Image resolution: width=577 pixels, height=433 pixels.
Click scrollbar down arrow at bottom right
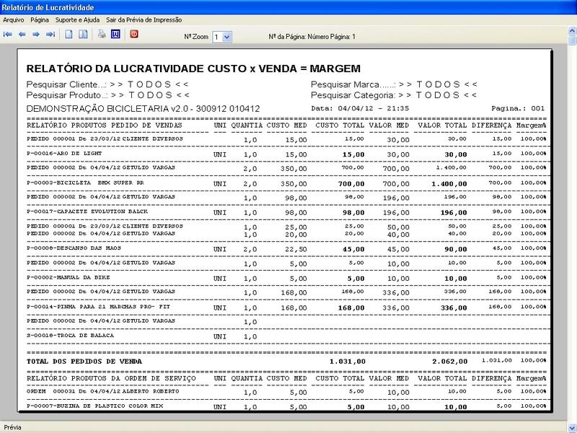point(572,428)
